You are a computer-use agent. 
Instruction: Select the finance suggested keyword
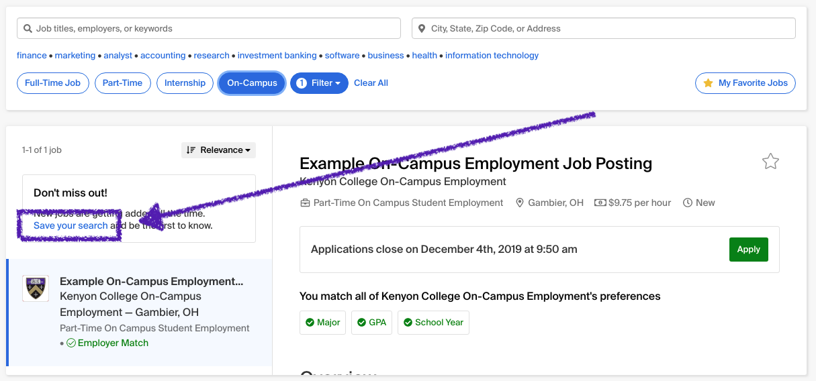pyautogui.click(x=32, y=56)
